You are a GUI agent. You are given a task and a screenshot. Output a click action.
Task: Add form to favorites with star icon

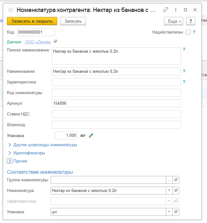(11, 10)
